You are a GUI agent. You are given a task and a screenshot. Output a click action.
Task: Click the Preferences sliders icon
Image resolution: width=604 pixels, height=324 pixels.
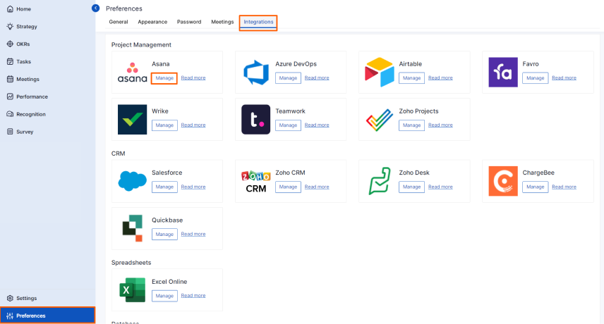point(10,316)
